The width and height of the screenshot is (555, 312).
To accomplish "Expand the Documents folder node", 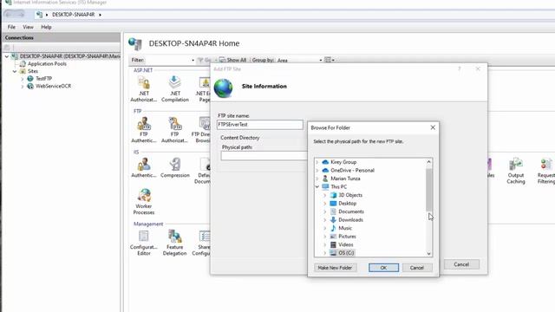I will tap(324, 211).
